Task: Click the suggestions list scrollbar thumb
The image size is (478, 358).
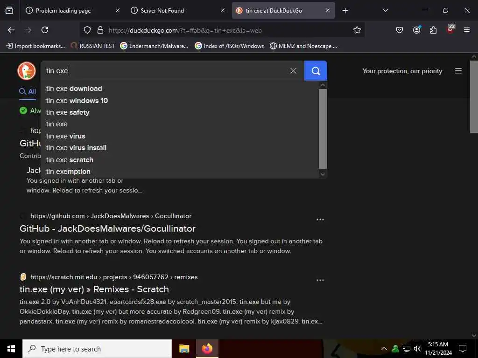Action: coord(323,129)
